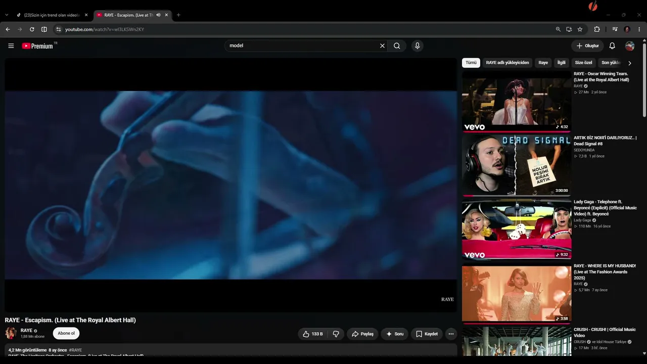The width and height of the screenshot is (647, 364).
Task: Open CRUSH! Official Music Video thumbnail
Action: click(x=517, y=342)
